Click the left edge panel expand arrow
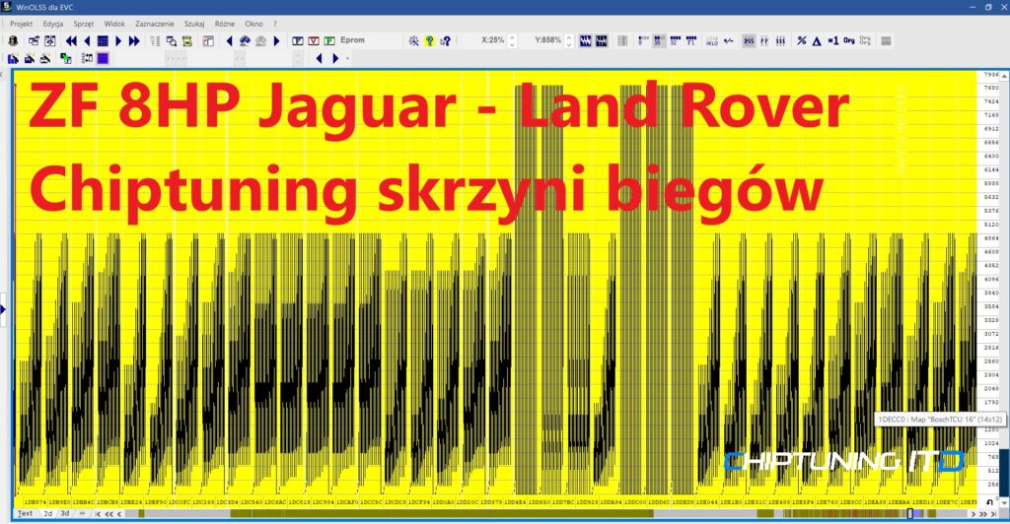The image size is (1010, 524). pos(3,310)
